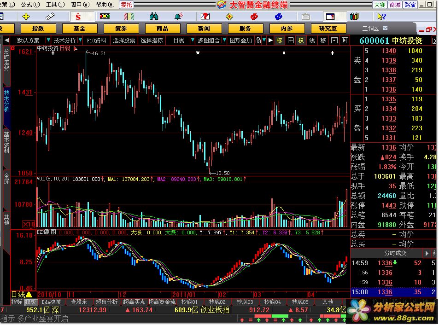The width and height of the screenshot is (439, 325).
Task: Open the 技术分析 dropdown arrow
Action: tap(80, 40)
